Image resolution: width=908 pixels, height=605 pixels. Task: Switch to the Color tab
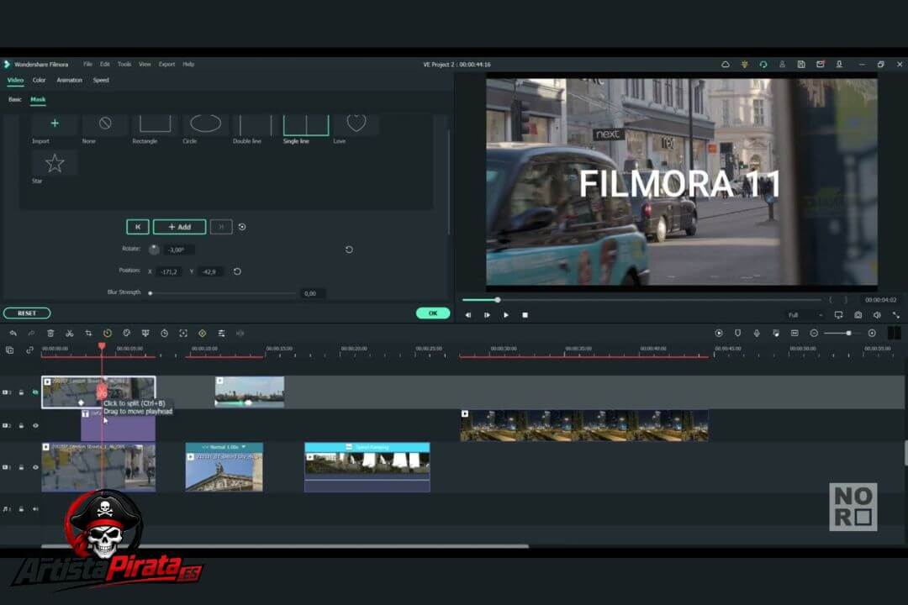click(x=39, y=80)
